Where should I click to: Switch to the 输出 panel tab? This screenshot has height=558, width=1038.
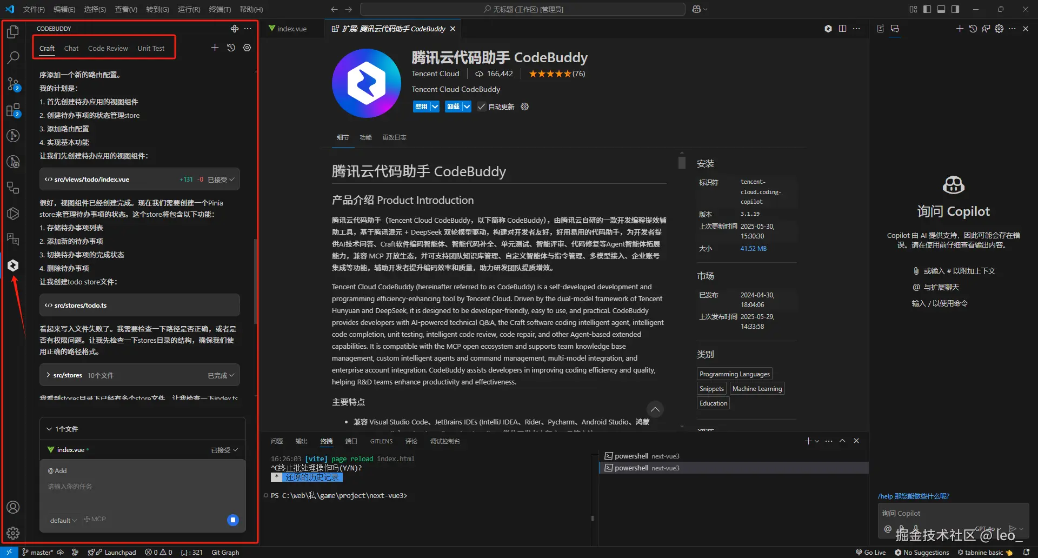tap(301, 441)
